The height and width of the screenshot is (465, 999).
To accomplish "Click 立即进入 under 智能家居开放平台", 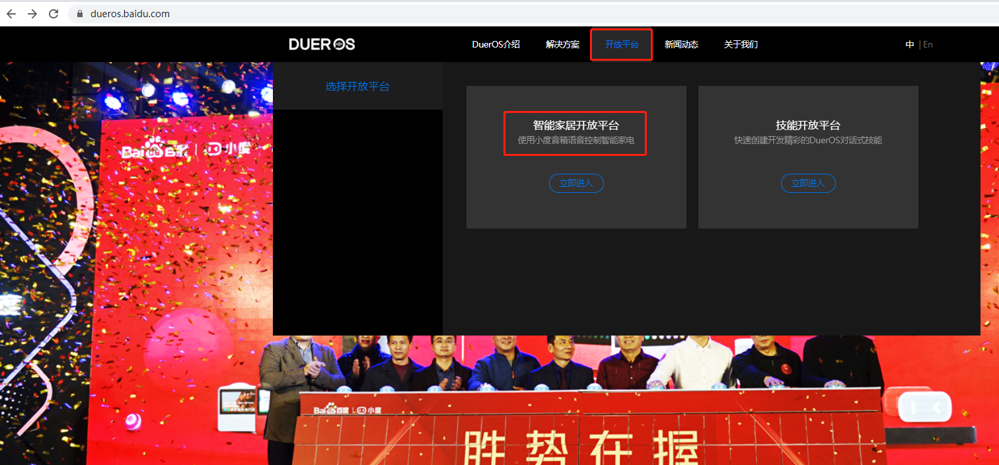I will coord(576,183).
